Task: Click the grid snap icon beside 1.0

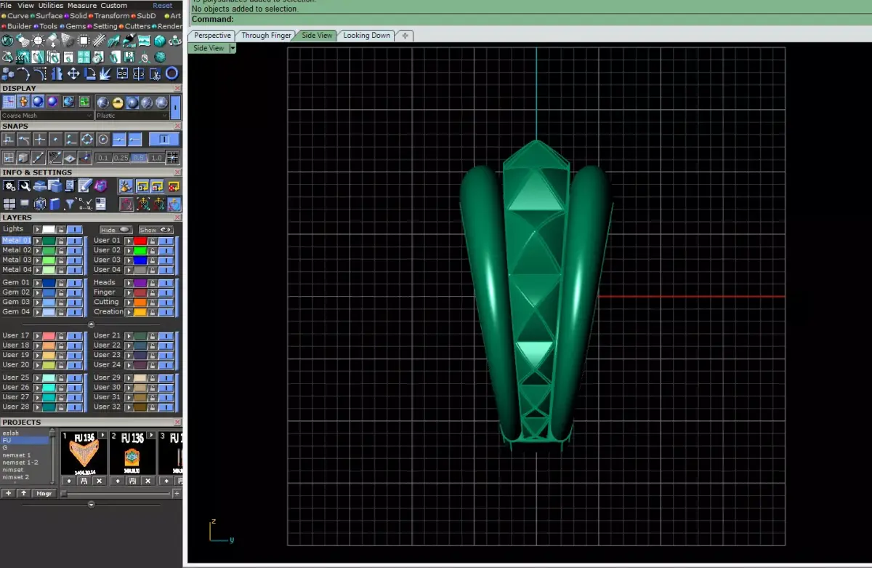Action: 172,158
